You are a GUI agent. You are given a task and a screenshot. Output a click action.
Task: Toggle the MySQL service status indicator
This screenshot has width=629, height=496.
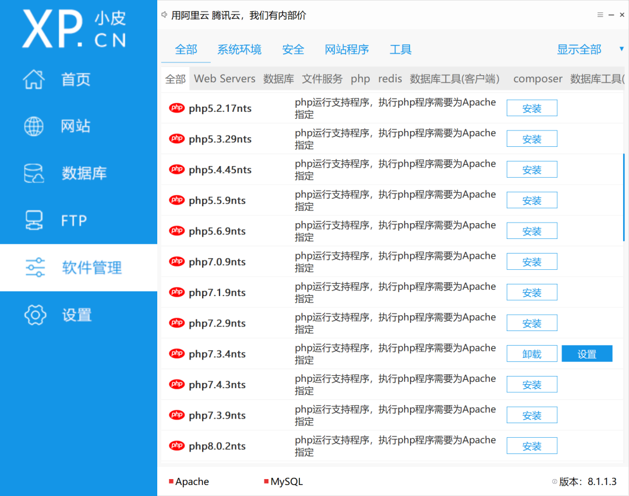pos(267,481)
